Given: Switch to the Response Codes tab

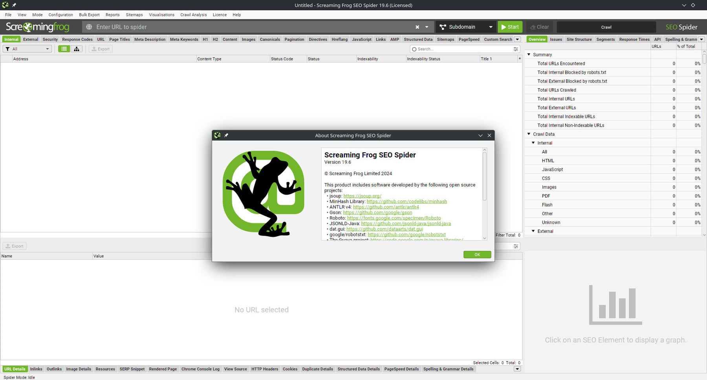Looking at the screenshot, I should click(77, 39).
